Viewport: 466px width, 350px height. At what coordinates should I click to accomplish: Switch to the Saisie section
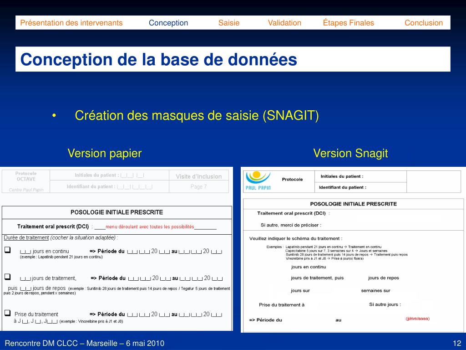[229, 23]
